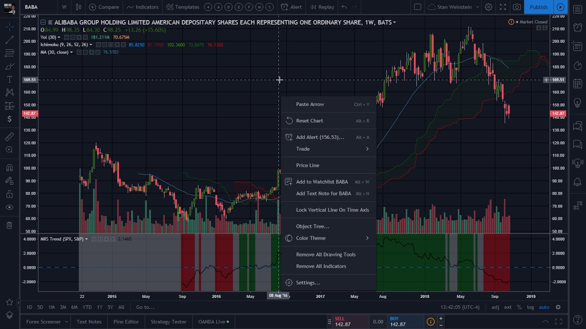
Task: Open the Ichimoku indicator dropdown arrow
Action: coord(91,45)
